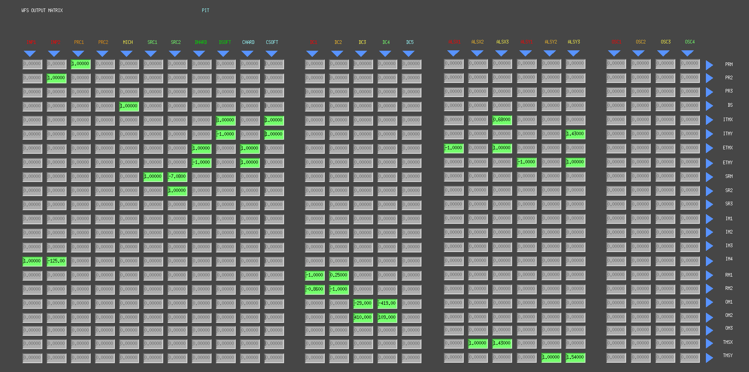Edit the CHARD field in the ETMX row

(250, 149)
